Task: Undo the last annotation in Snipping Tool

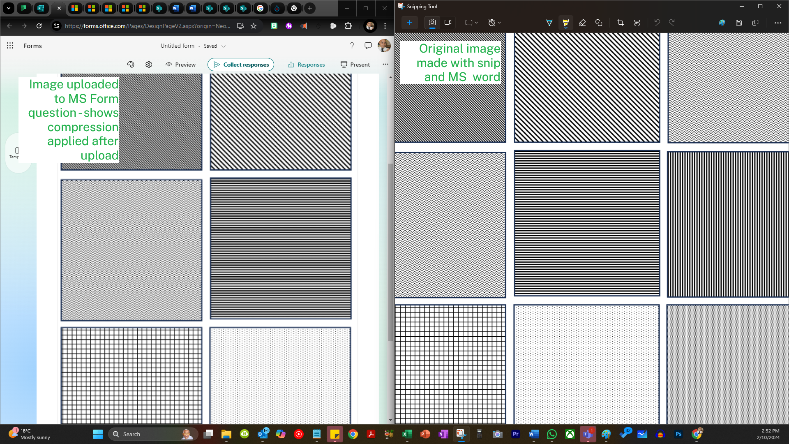Action: [x=657, y=23]
